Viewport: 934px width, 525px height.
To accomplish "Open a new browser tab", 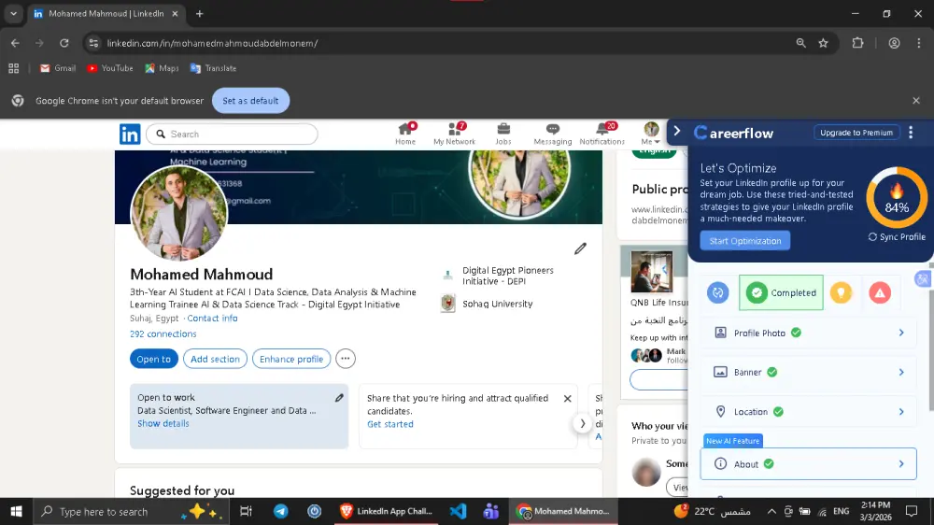I will [200, 14].
